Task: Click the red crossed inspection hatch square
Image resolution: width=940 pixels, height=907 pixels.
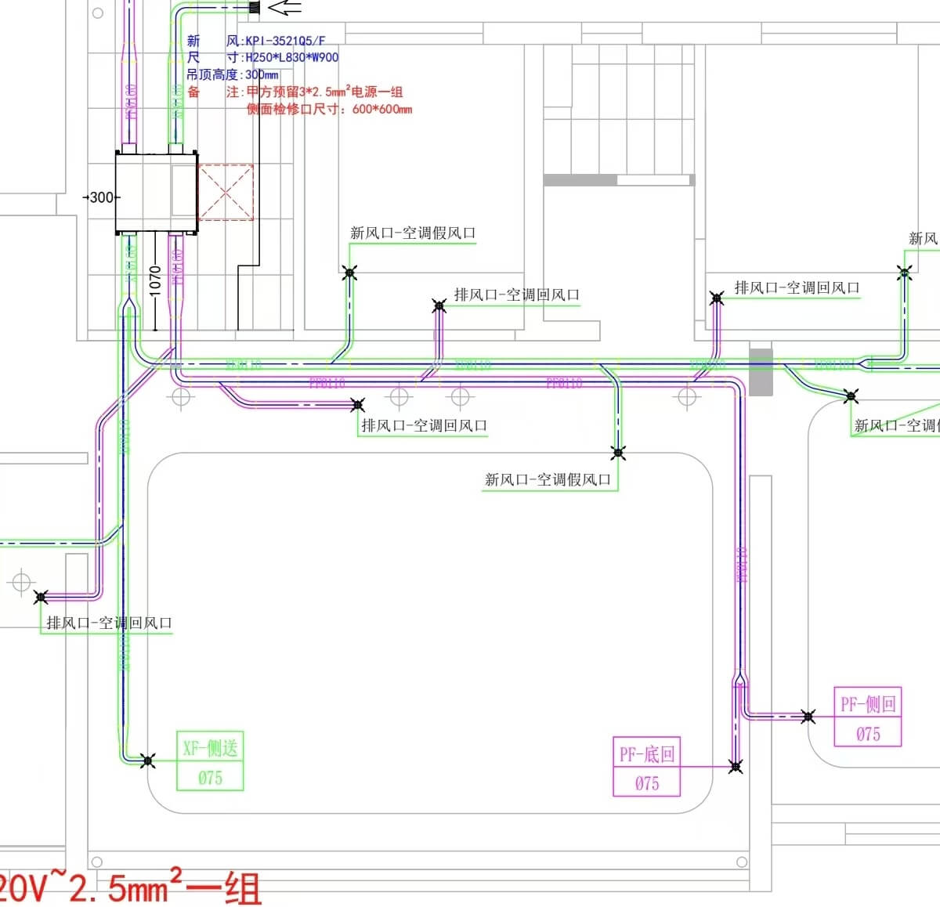Action: coord(226,192)
